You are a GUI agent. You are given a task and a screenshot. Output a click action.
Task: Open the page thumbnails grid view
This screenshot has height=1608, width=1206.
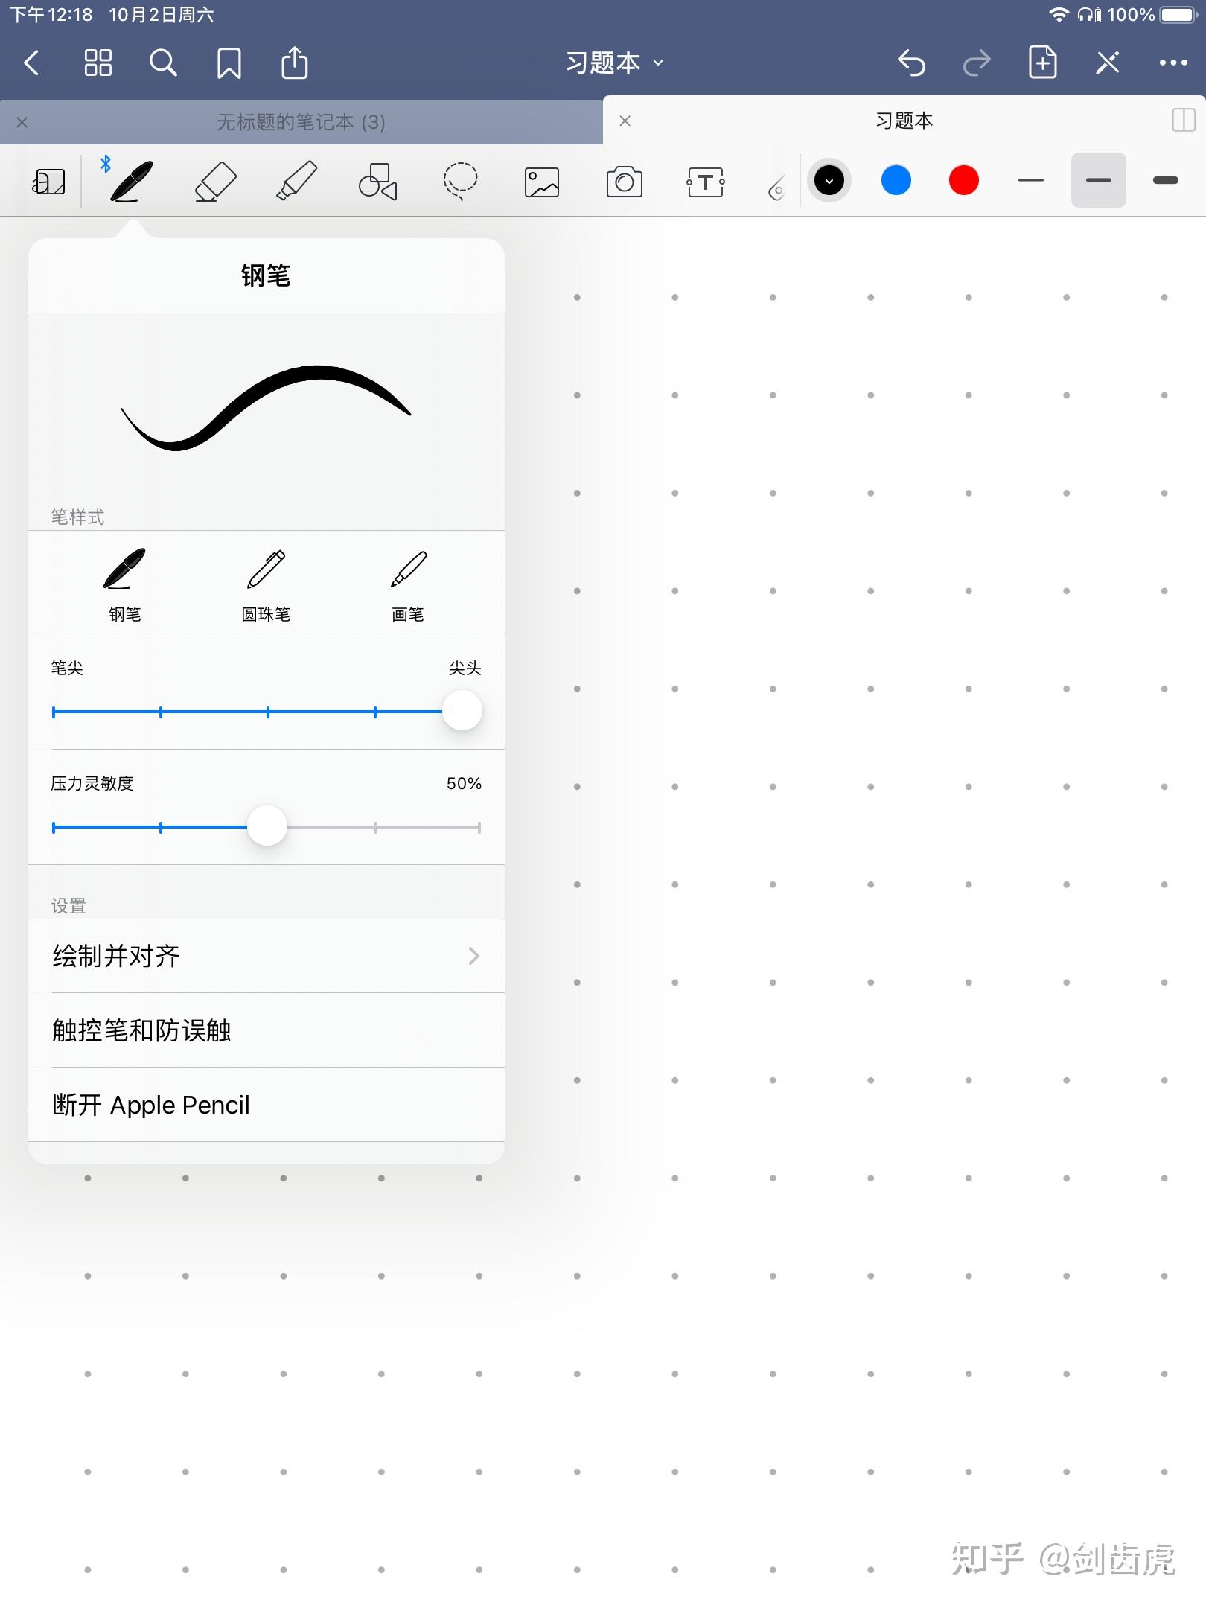click(98, 63)
